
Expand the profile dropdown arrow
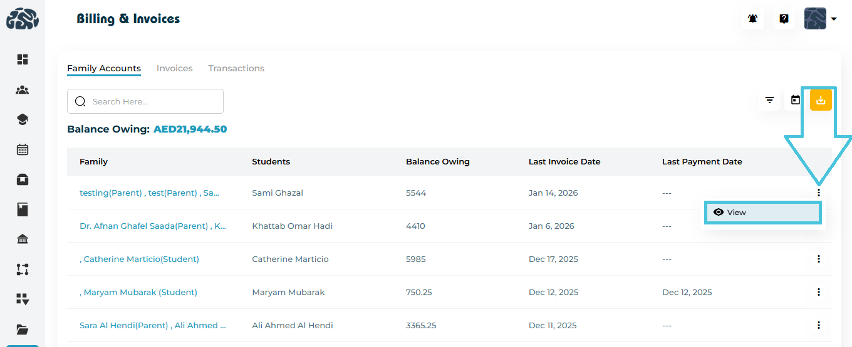click(834, 19)
